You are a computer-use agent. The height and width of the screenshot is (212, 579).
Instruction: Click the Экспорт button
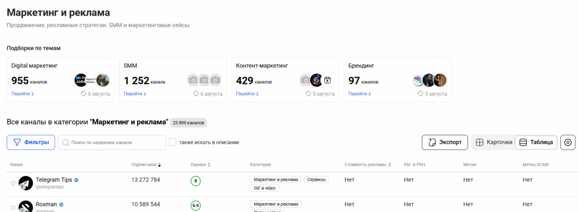click(x=445, y=142)
